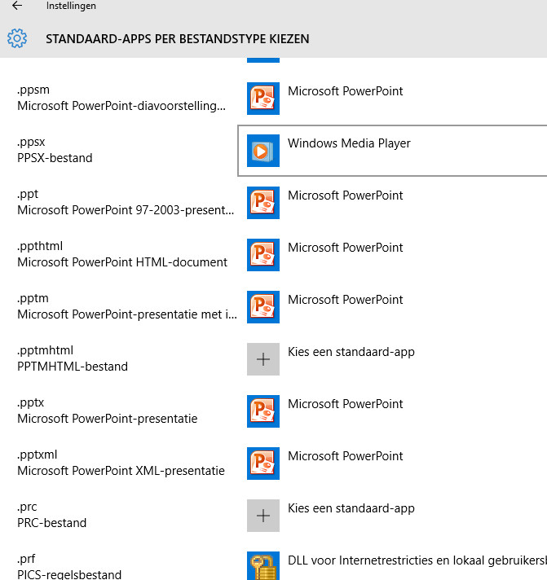Screen dimensions: 547x580
Task: Click the '.prc' extension text
Action: 27,507
